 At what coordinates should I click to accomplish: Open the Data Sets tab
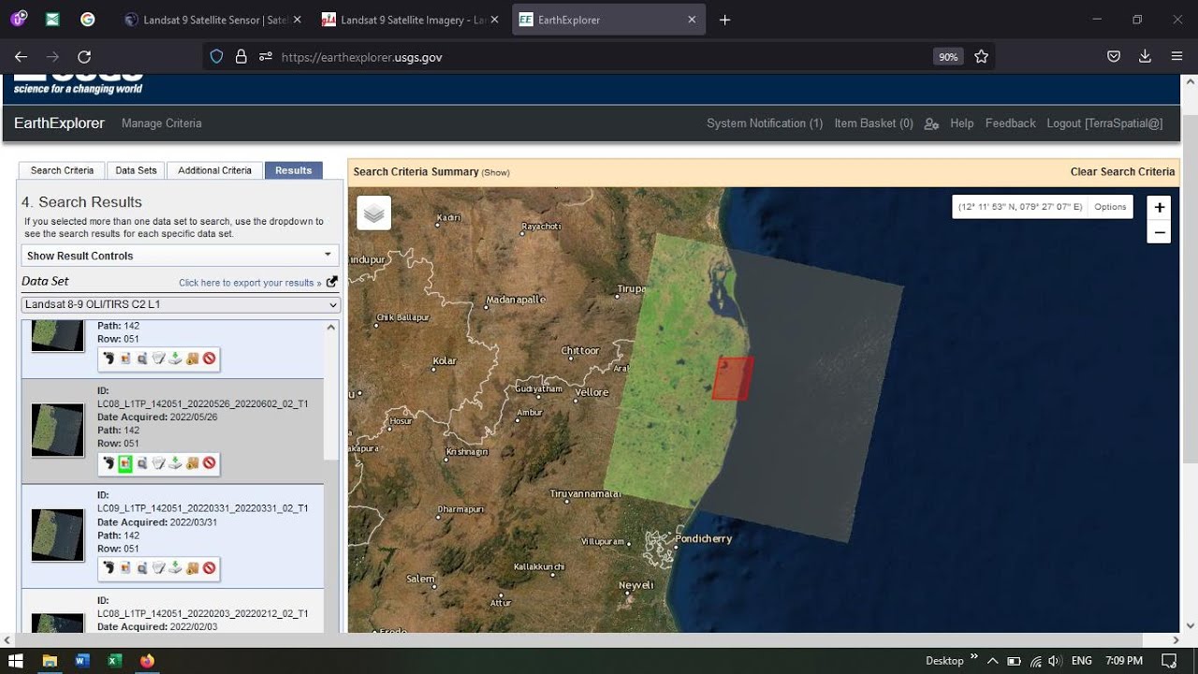(x=136, y=170)
